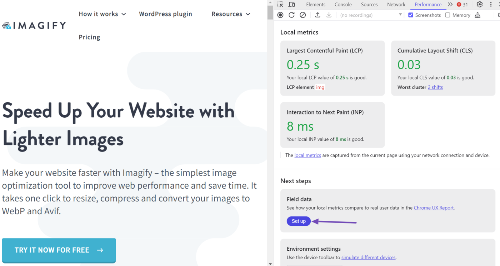This screenshot has height=266, width=500.
Task: Open the recordings dropdown
Action: (370, 15)
